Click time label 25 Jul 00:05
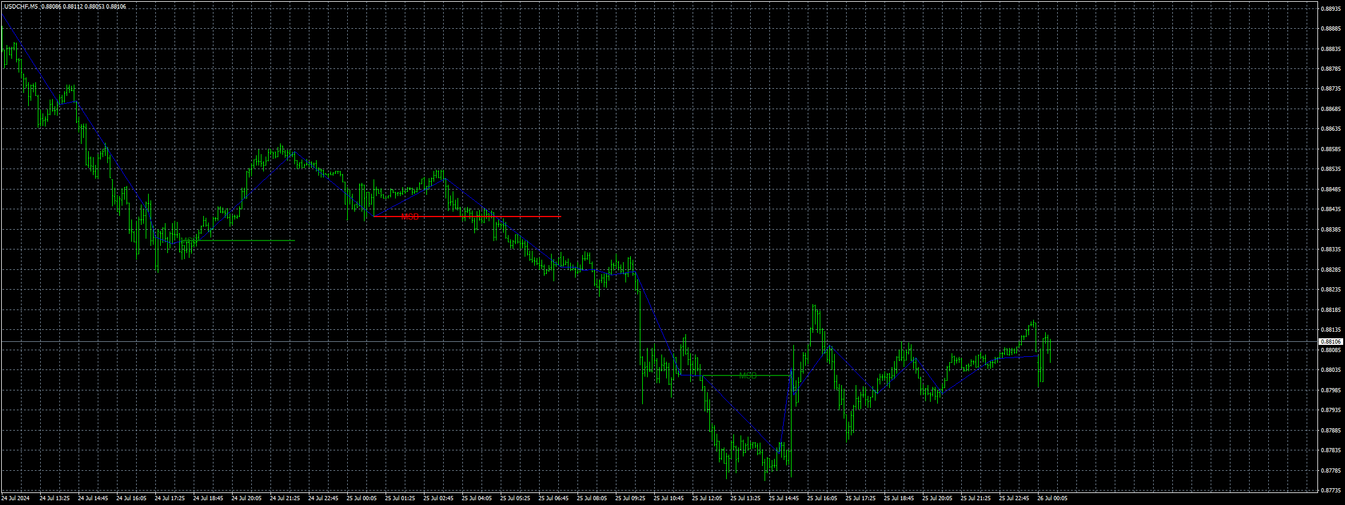The image size is (1345, 505). click(x=362, y=498)
